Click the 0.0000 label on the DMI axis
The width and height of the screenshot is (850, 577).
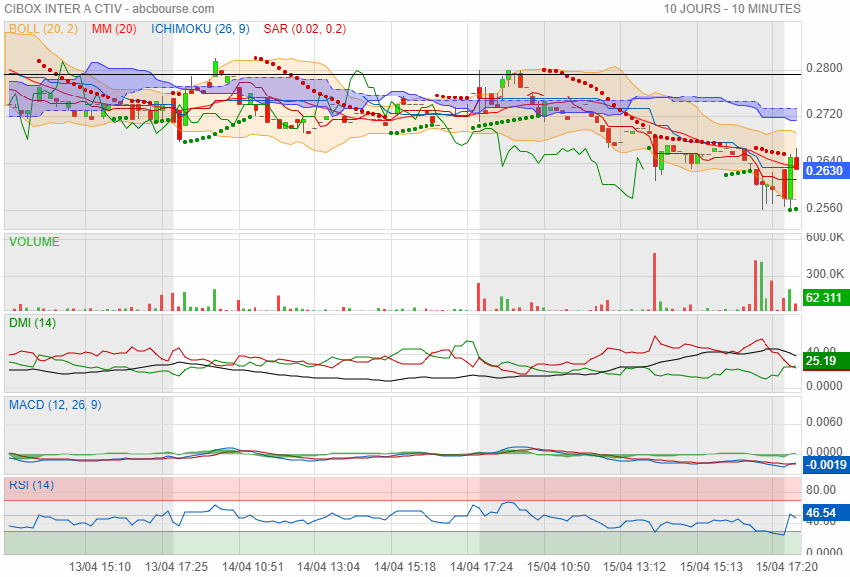click(x=824, y=386)
